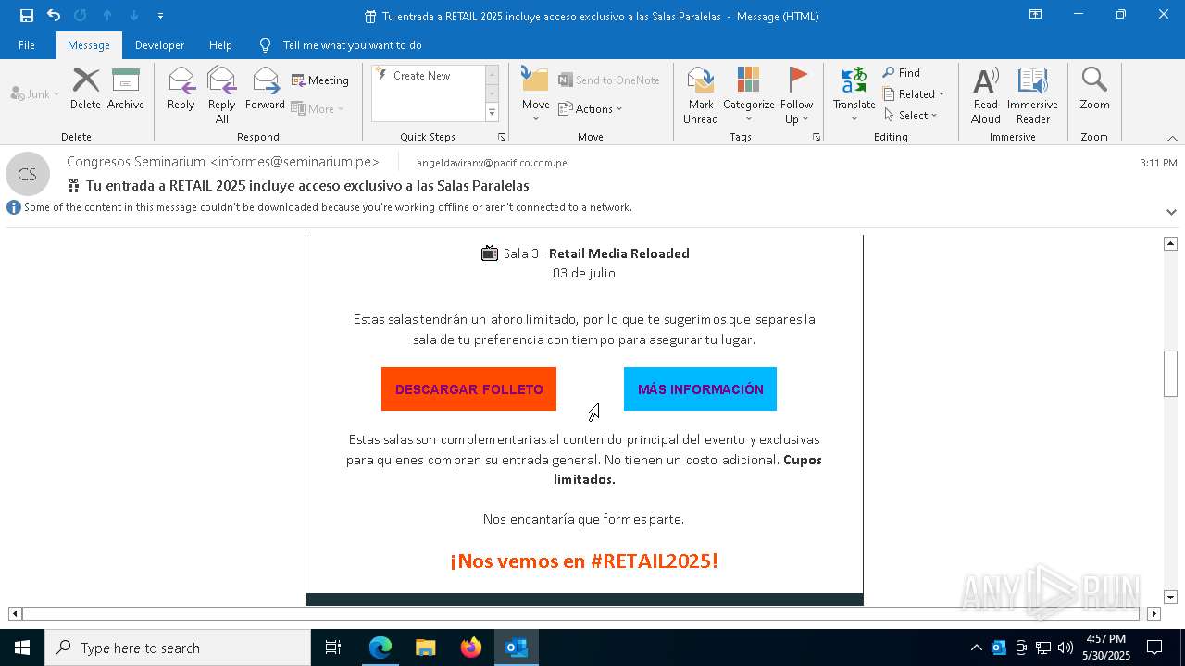The image size is (1185, 666).
Task: Open the Windows Start menu
Action: [22, 647]
